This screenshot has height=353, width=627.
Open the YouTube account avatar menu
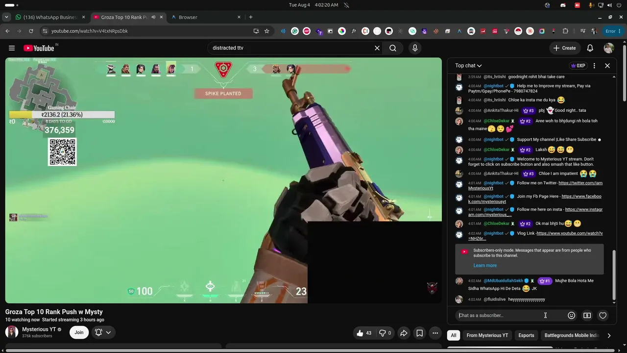(609, 48)
